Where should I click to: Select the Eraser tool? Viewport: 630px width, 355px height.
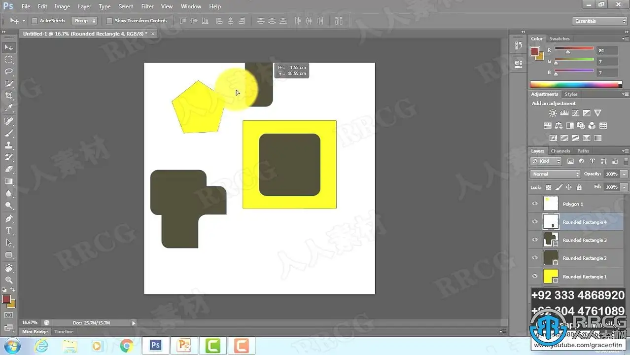9,170
